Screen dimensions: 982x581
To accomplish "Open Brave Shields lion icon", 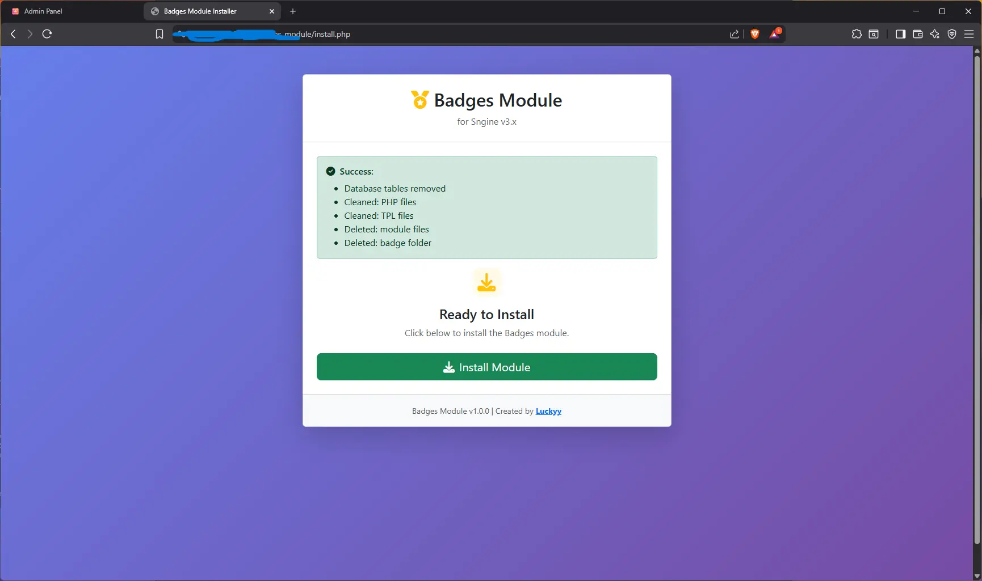I will click(754, 34).
